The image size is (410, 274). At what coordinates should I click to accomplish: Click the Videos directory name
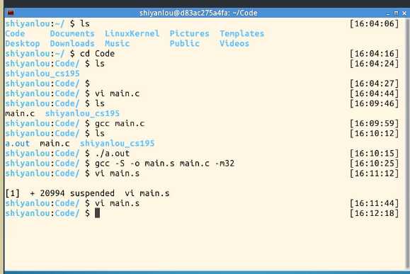(234, 43)
